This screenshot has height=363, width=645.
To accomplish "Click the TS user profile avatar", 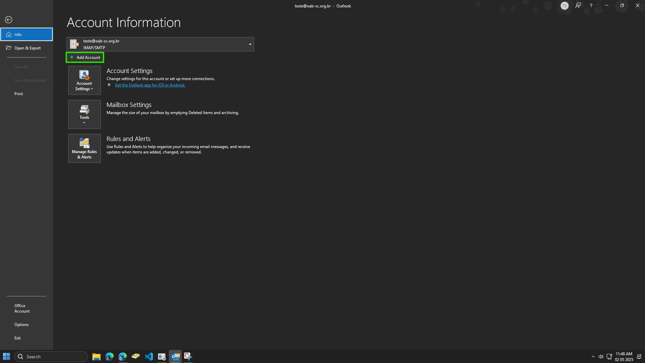I will (565, 6).
